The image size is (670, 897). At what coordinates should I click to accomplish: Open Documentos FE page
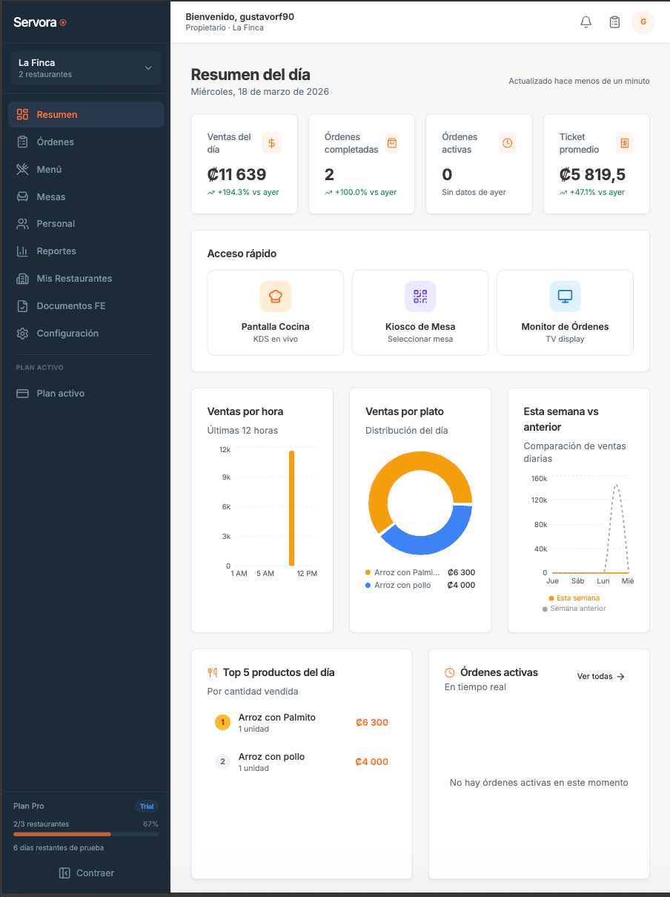[x=71, y=306]
